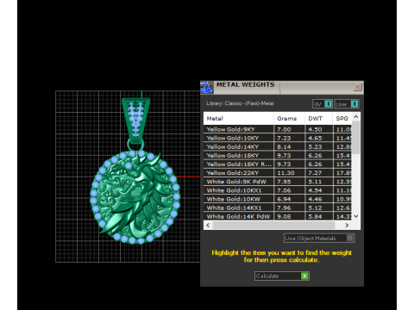The height and width of the screenshot is (310, 414).
Task: Click the 5.84 DWT value
Action: pyautogui.click(x=315, y=216)
